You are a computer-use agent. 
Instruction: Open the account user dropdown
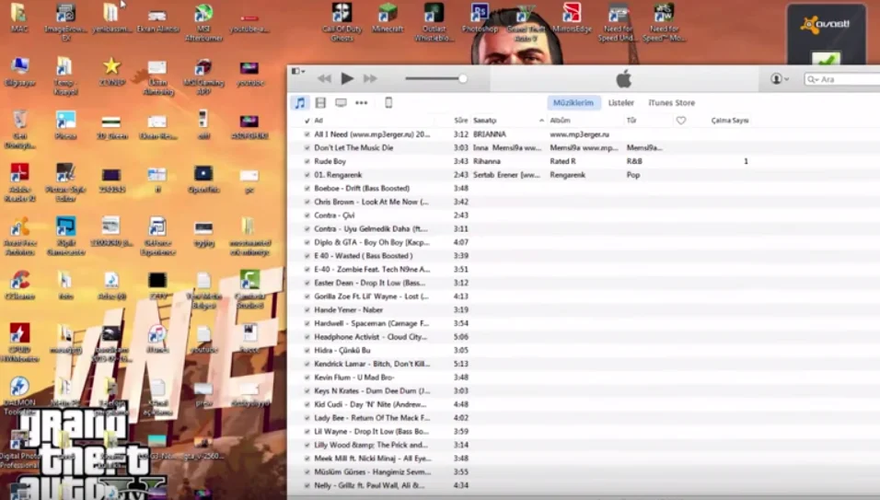(780, 79)
